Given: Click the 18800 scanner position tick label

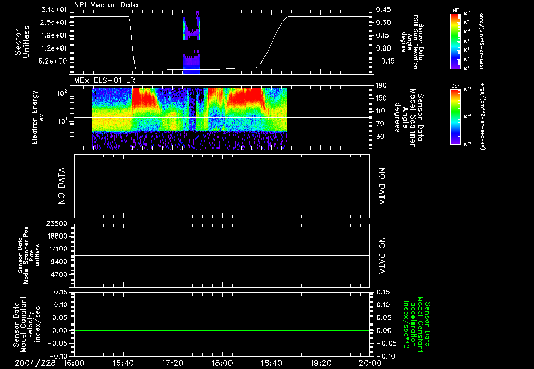Looking at the screenshot, I should pos(56,236).
